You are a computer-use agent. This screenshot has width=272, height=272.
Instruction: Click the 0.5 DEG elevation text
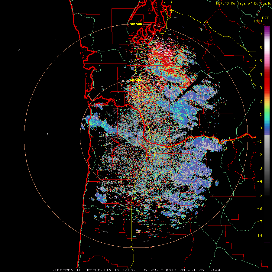tap(148, 270)
